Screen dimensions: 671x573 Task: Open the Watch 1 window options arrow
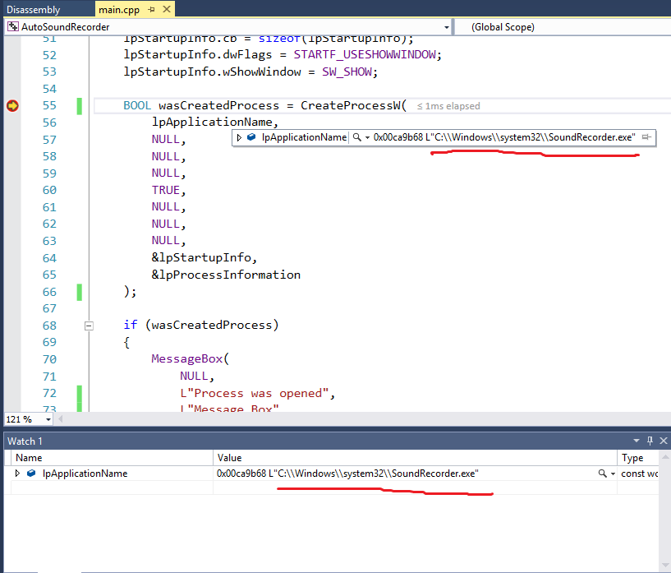[x=637, y=441]
